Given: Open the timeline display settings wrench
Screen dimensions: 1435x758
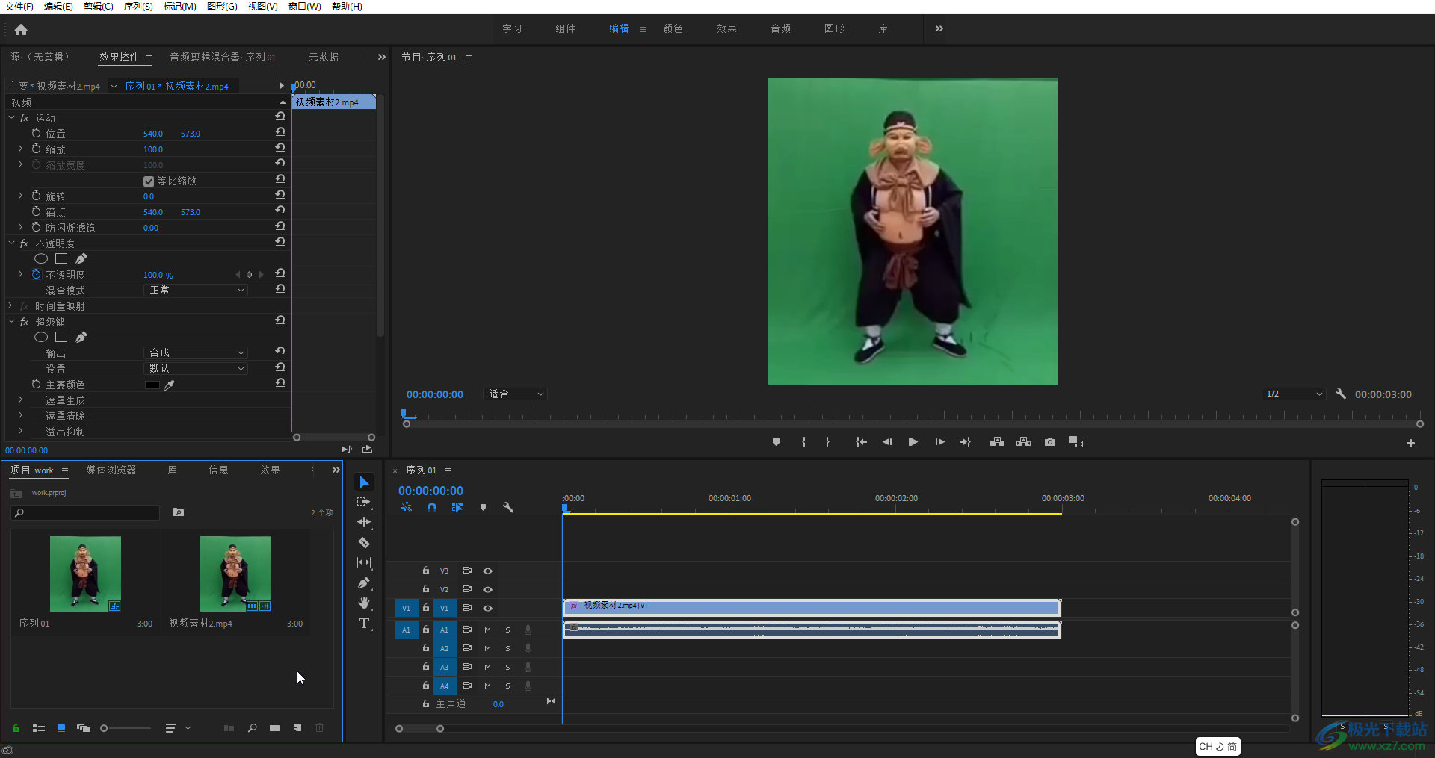Looking at the screenshot, I should tap(508, 507).
